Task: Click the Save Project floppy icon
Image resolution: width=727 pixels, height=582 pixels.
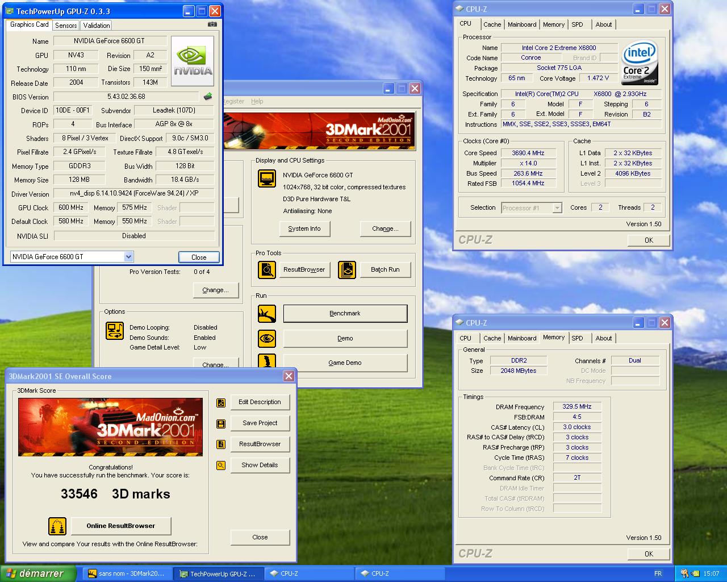Action: (221, 424)
